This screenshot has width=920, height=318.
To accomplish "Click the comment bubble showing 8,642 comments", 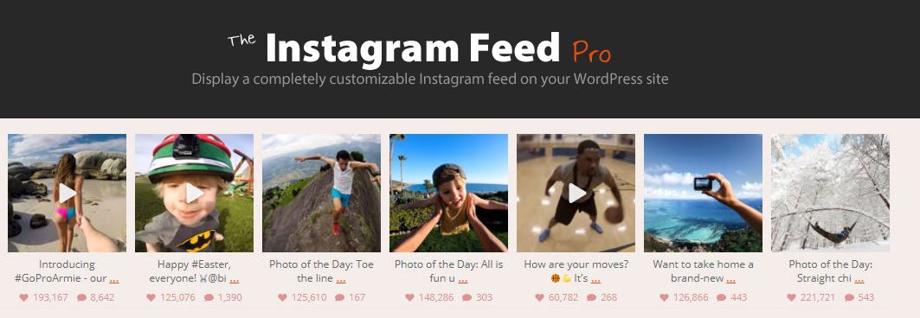I will [81, 297].
